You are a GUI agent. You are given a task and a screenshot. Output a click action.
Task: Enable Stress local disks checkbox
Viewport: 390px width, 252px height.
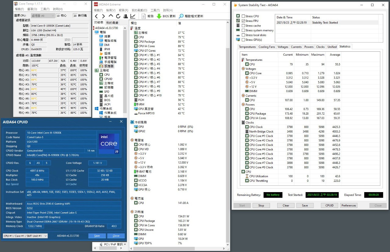coord(243,35)
